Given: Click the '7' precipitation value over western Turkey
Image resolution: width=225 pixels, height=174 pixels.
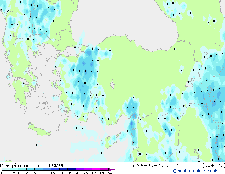Looking at the screenshot, I should pos(86,71).
